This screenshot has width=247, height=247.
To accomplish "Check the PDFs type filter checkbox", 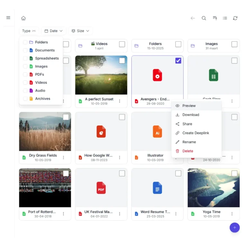I will pyautogui.click(x=25, y=74).
